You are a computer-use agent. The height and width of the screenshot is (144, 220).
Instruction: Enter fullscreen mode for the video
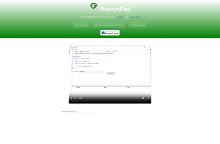click(x=143, y=98)
